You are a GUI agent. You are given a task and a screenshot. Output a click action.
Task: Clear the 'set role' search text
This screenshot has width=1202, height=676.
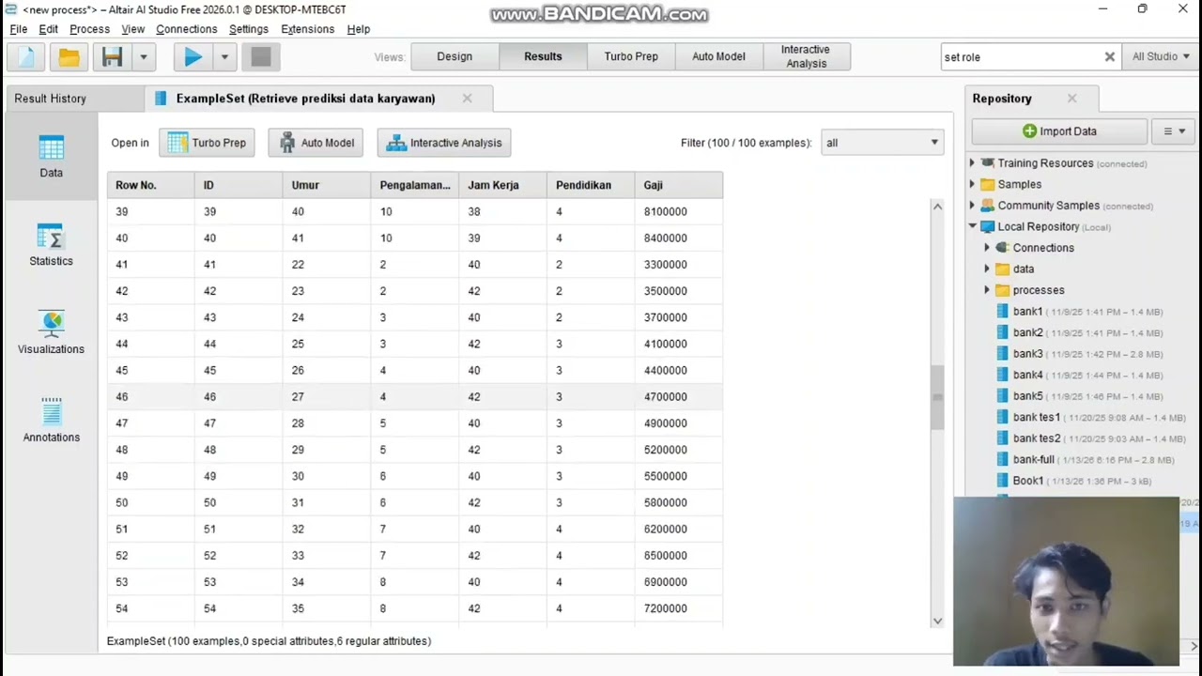click(x=1110, y=57)
